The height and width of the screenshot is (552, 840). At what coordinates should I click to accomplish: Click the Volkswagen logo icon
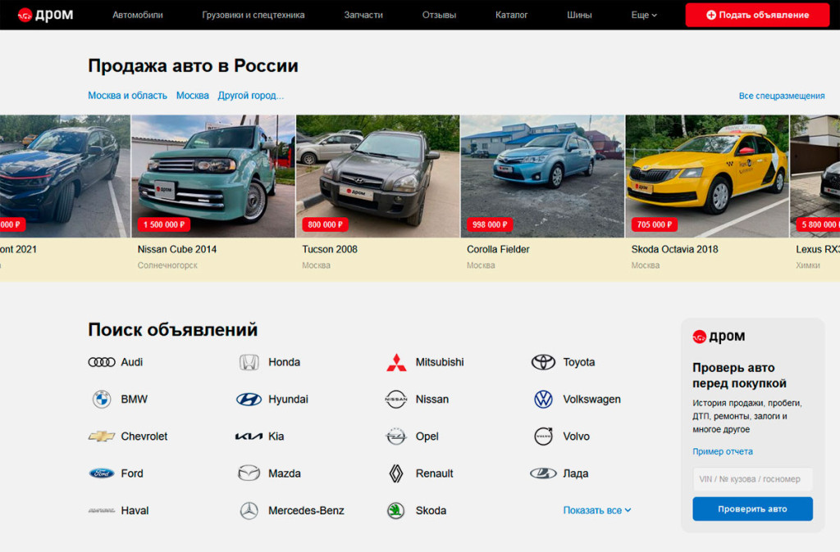[x=543, y=400]
